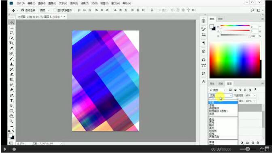Screen dimensions: 272x153
Task: Choose 实色混合 blend mode from list
Action: coord(214,136)
